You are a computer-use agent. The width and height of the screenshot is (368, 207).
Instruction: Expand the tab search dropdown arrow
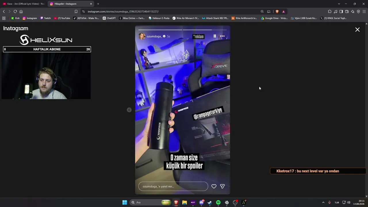click(x=339, y=4)
